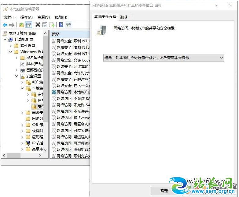The width and height of the screenshot is (239, 197).
Task: Click tree vertical scrollbar up arrow
Action: click(x=45, y=33)
